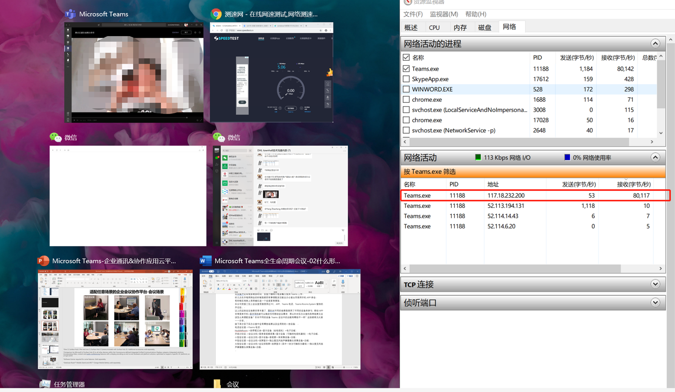Select the Teams.exe row with address 52.113.194.131
Screen dimensions: 675x392
click(x=534, y=206)
